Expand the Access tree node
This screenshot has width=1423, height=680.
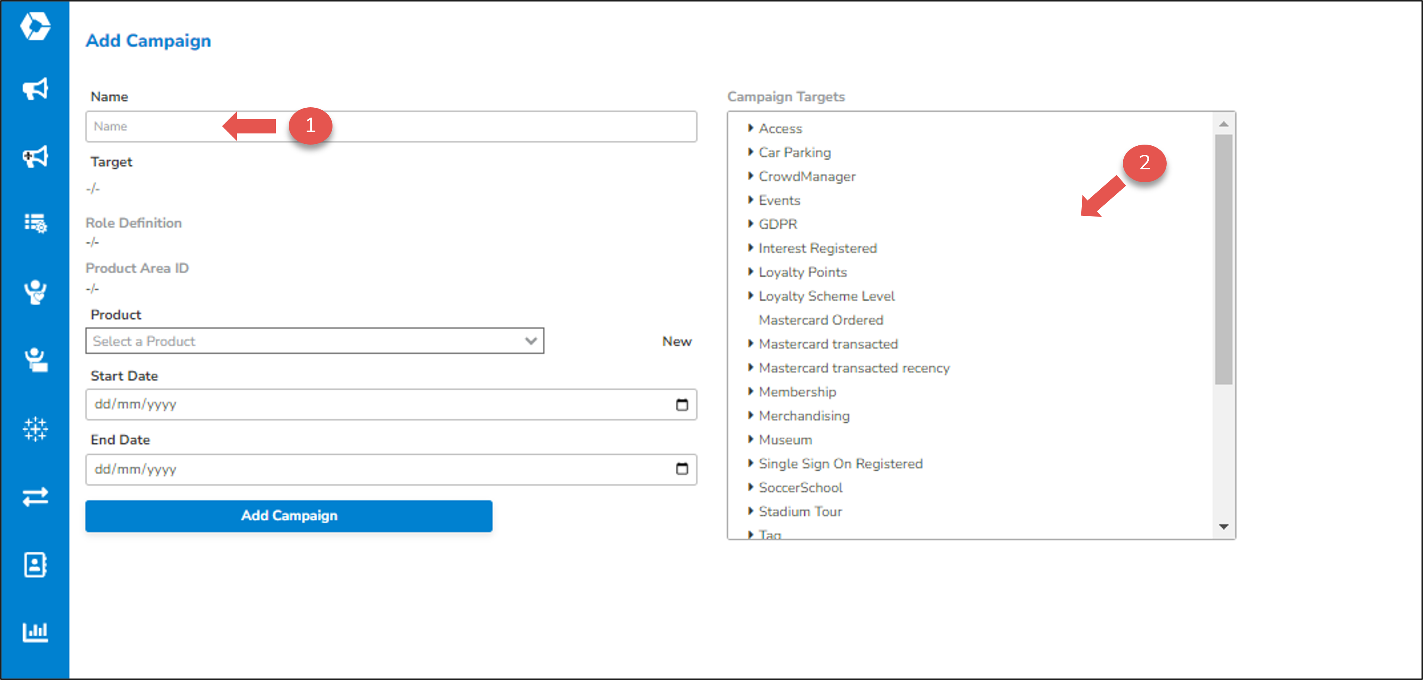pyautogui.click(x=750, y=128)
